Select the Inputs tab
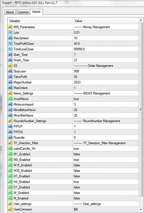Image resolution: width=144 pixels, height=213 pixels. tap(36, 12)
